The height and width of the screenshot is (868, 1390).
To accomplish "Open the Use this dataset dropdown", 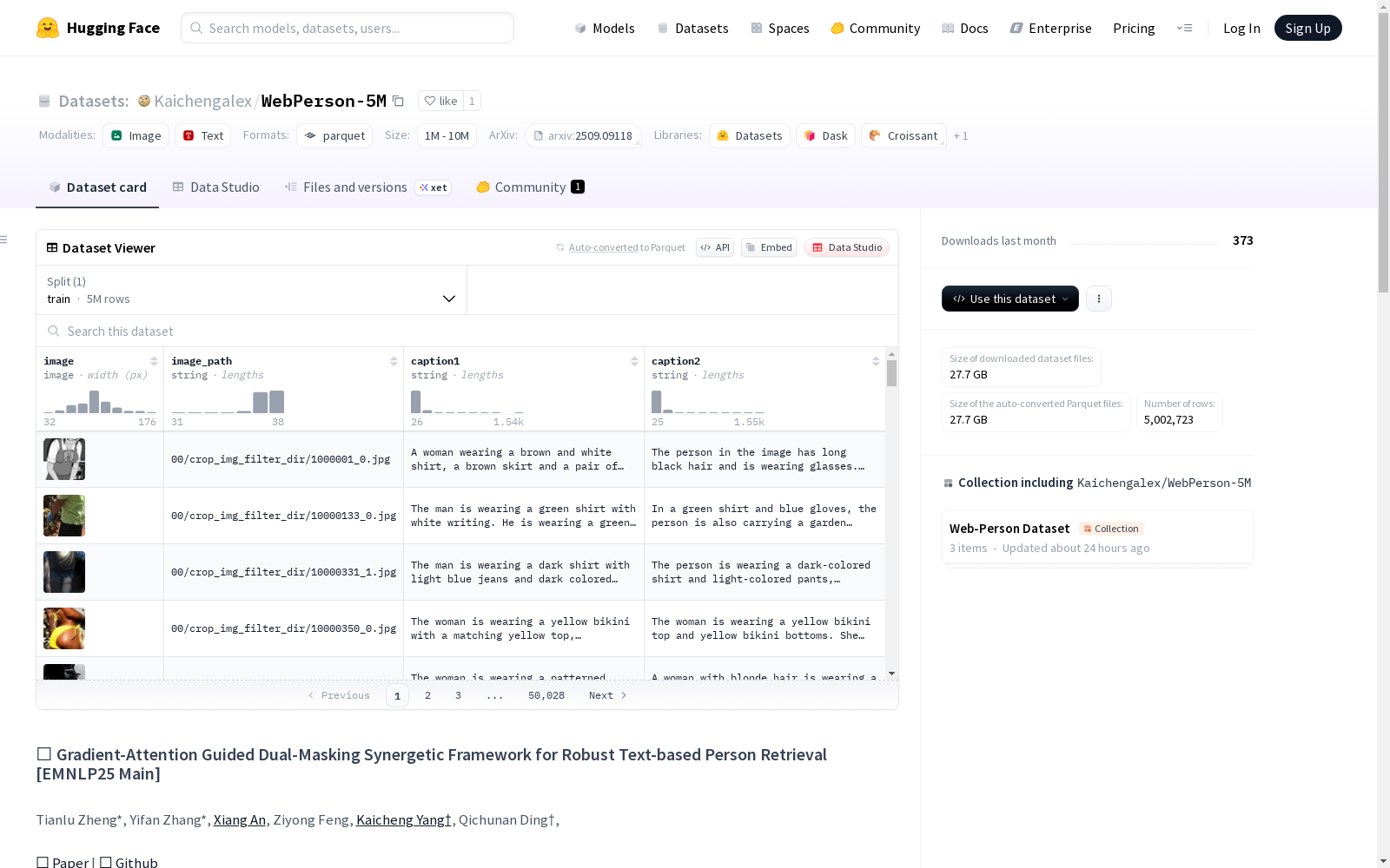I will (1010, 299).
